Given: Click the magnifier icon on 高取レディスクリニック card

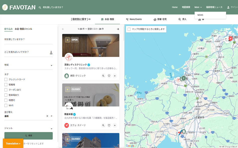Looking at the screenshot, I should (x=103, y=76).
